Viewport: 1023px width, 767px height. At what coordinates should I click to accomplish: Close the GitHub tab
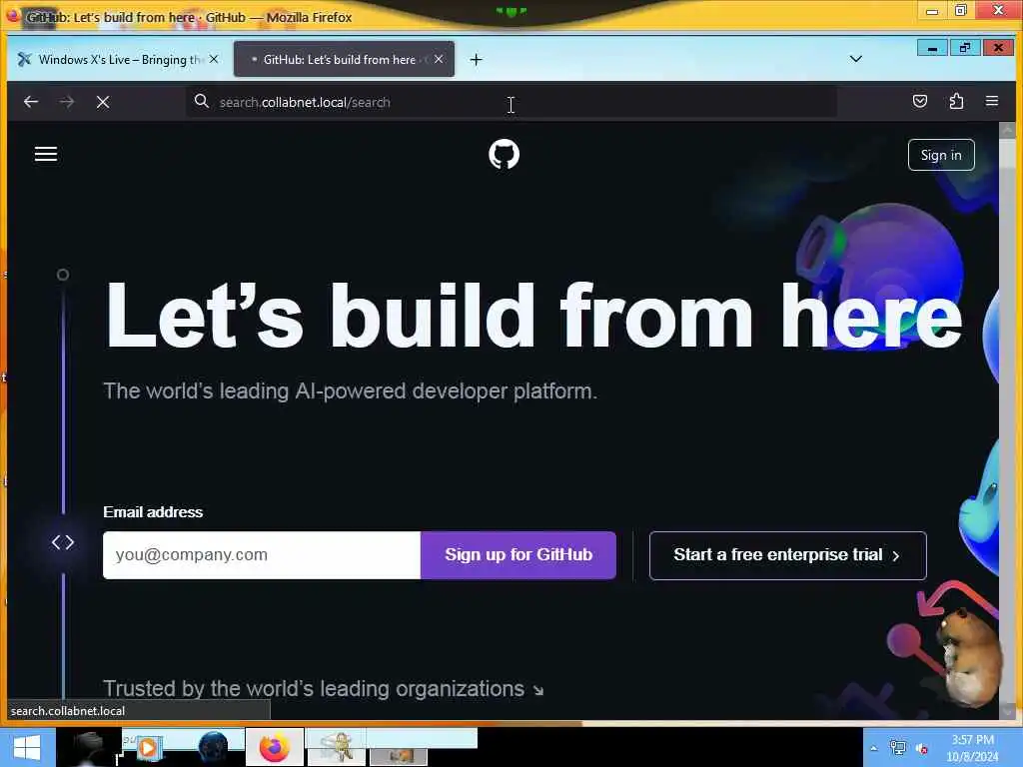pos(439,59)
